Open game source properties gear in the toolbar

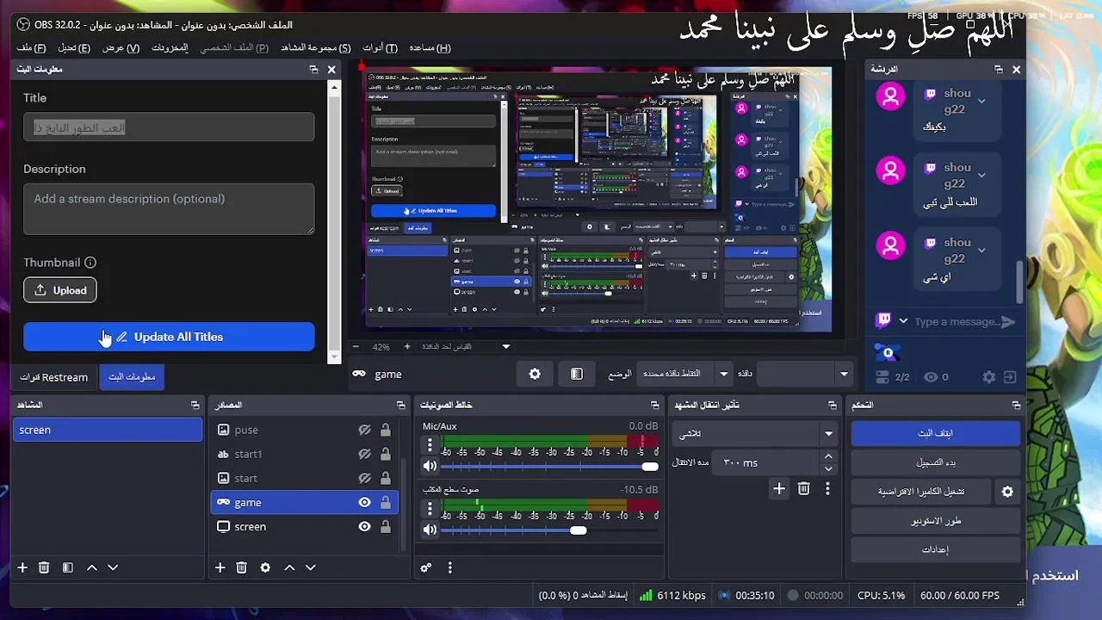pos(535,374)
